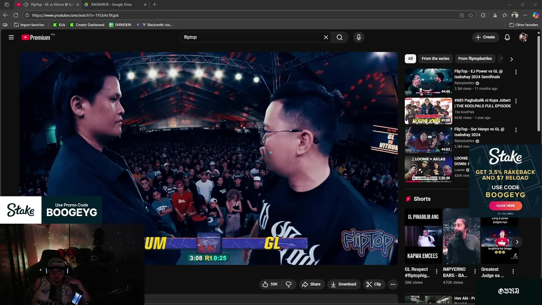Mute tab via speaker icon
The height and width of the screenshot is (305, 542).
[x=26, y=5]
